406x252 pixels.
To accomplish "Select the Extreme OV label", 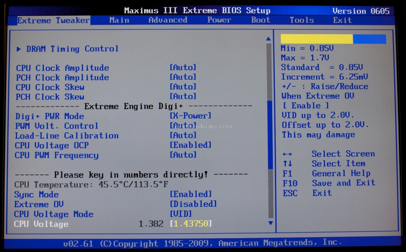I will click(39, 204).
